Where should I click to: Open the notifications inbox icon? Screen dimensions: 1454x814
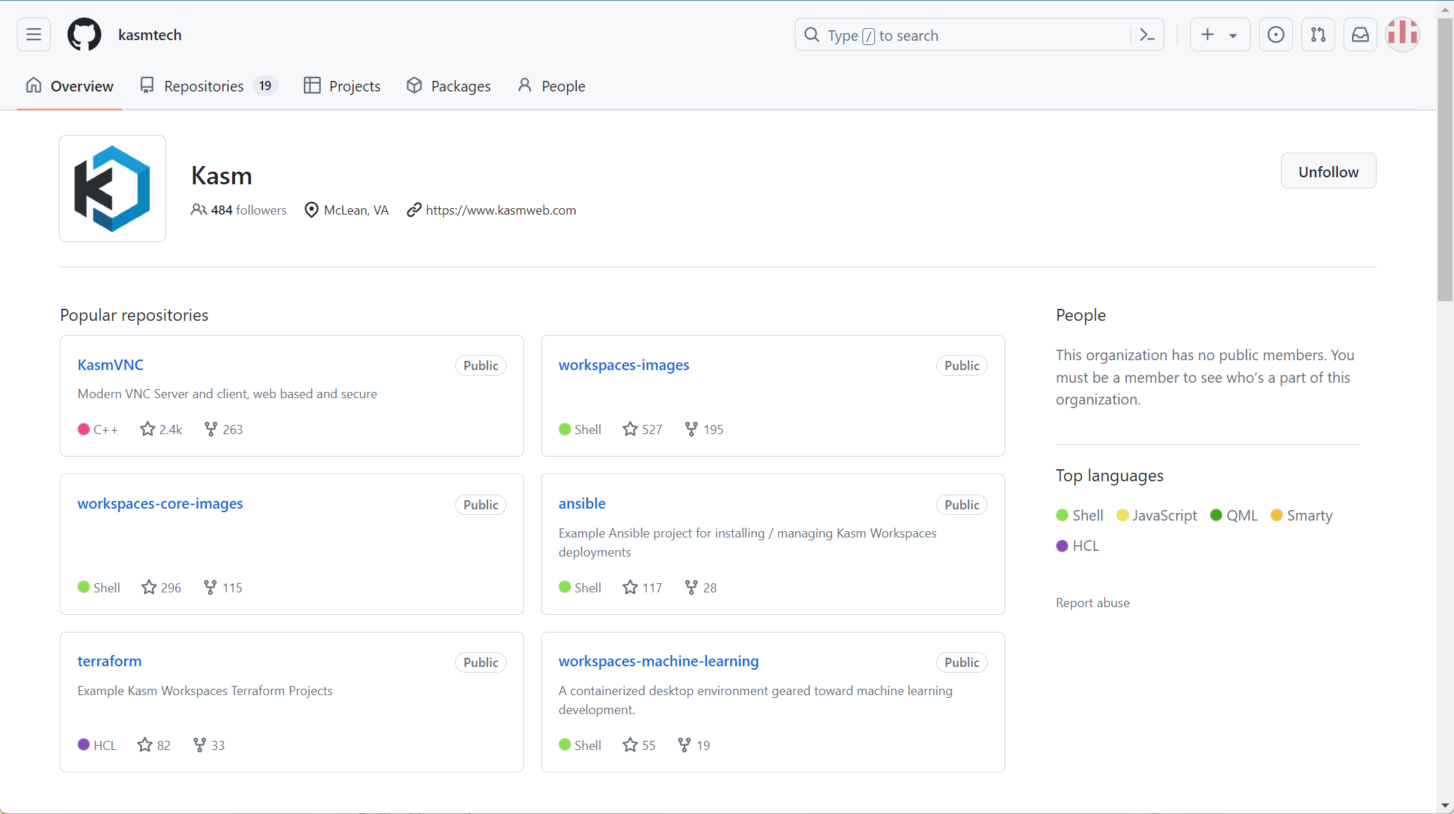pyautogui.click(x=1360, y=34)
